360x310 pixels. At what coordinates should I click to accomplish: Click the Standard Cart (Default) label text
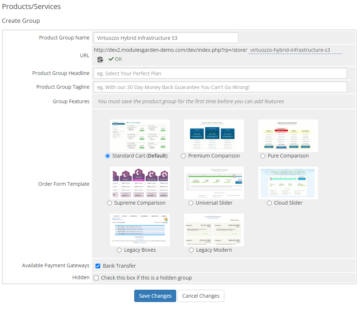(140, 156)
